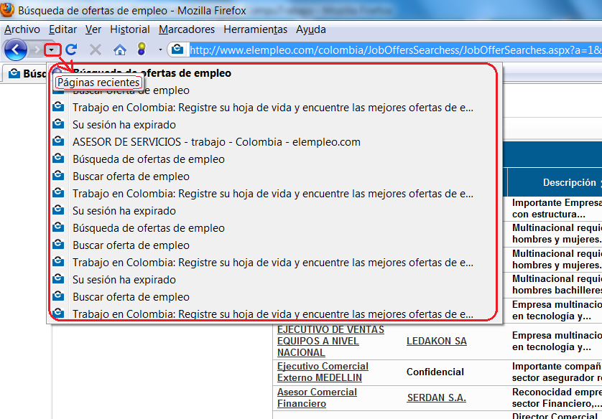The width and height of the screenshot is (602, 419).
Task: Click the Stop loading X icon
Action: (x=96, y=50)
